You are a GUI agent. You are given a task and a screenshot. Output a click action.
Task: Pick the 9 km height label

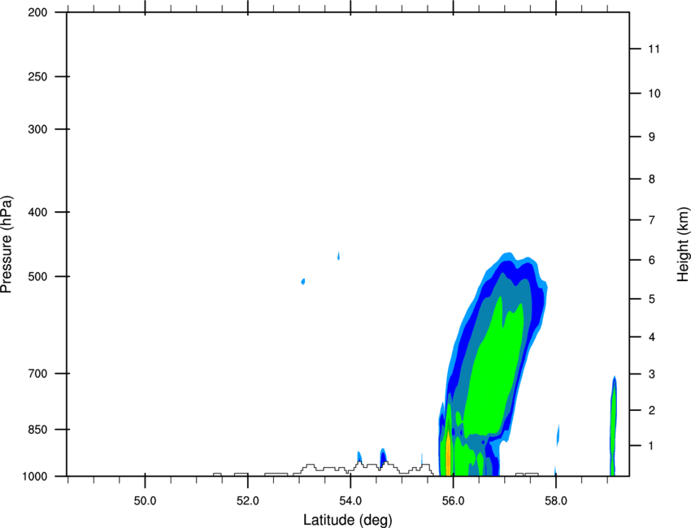point(652,137)
